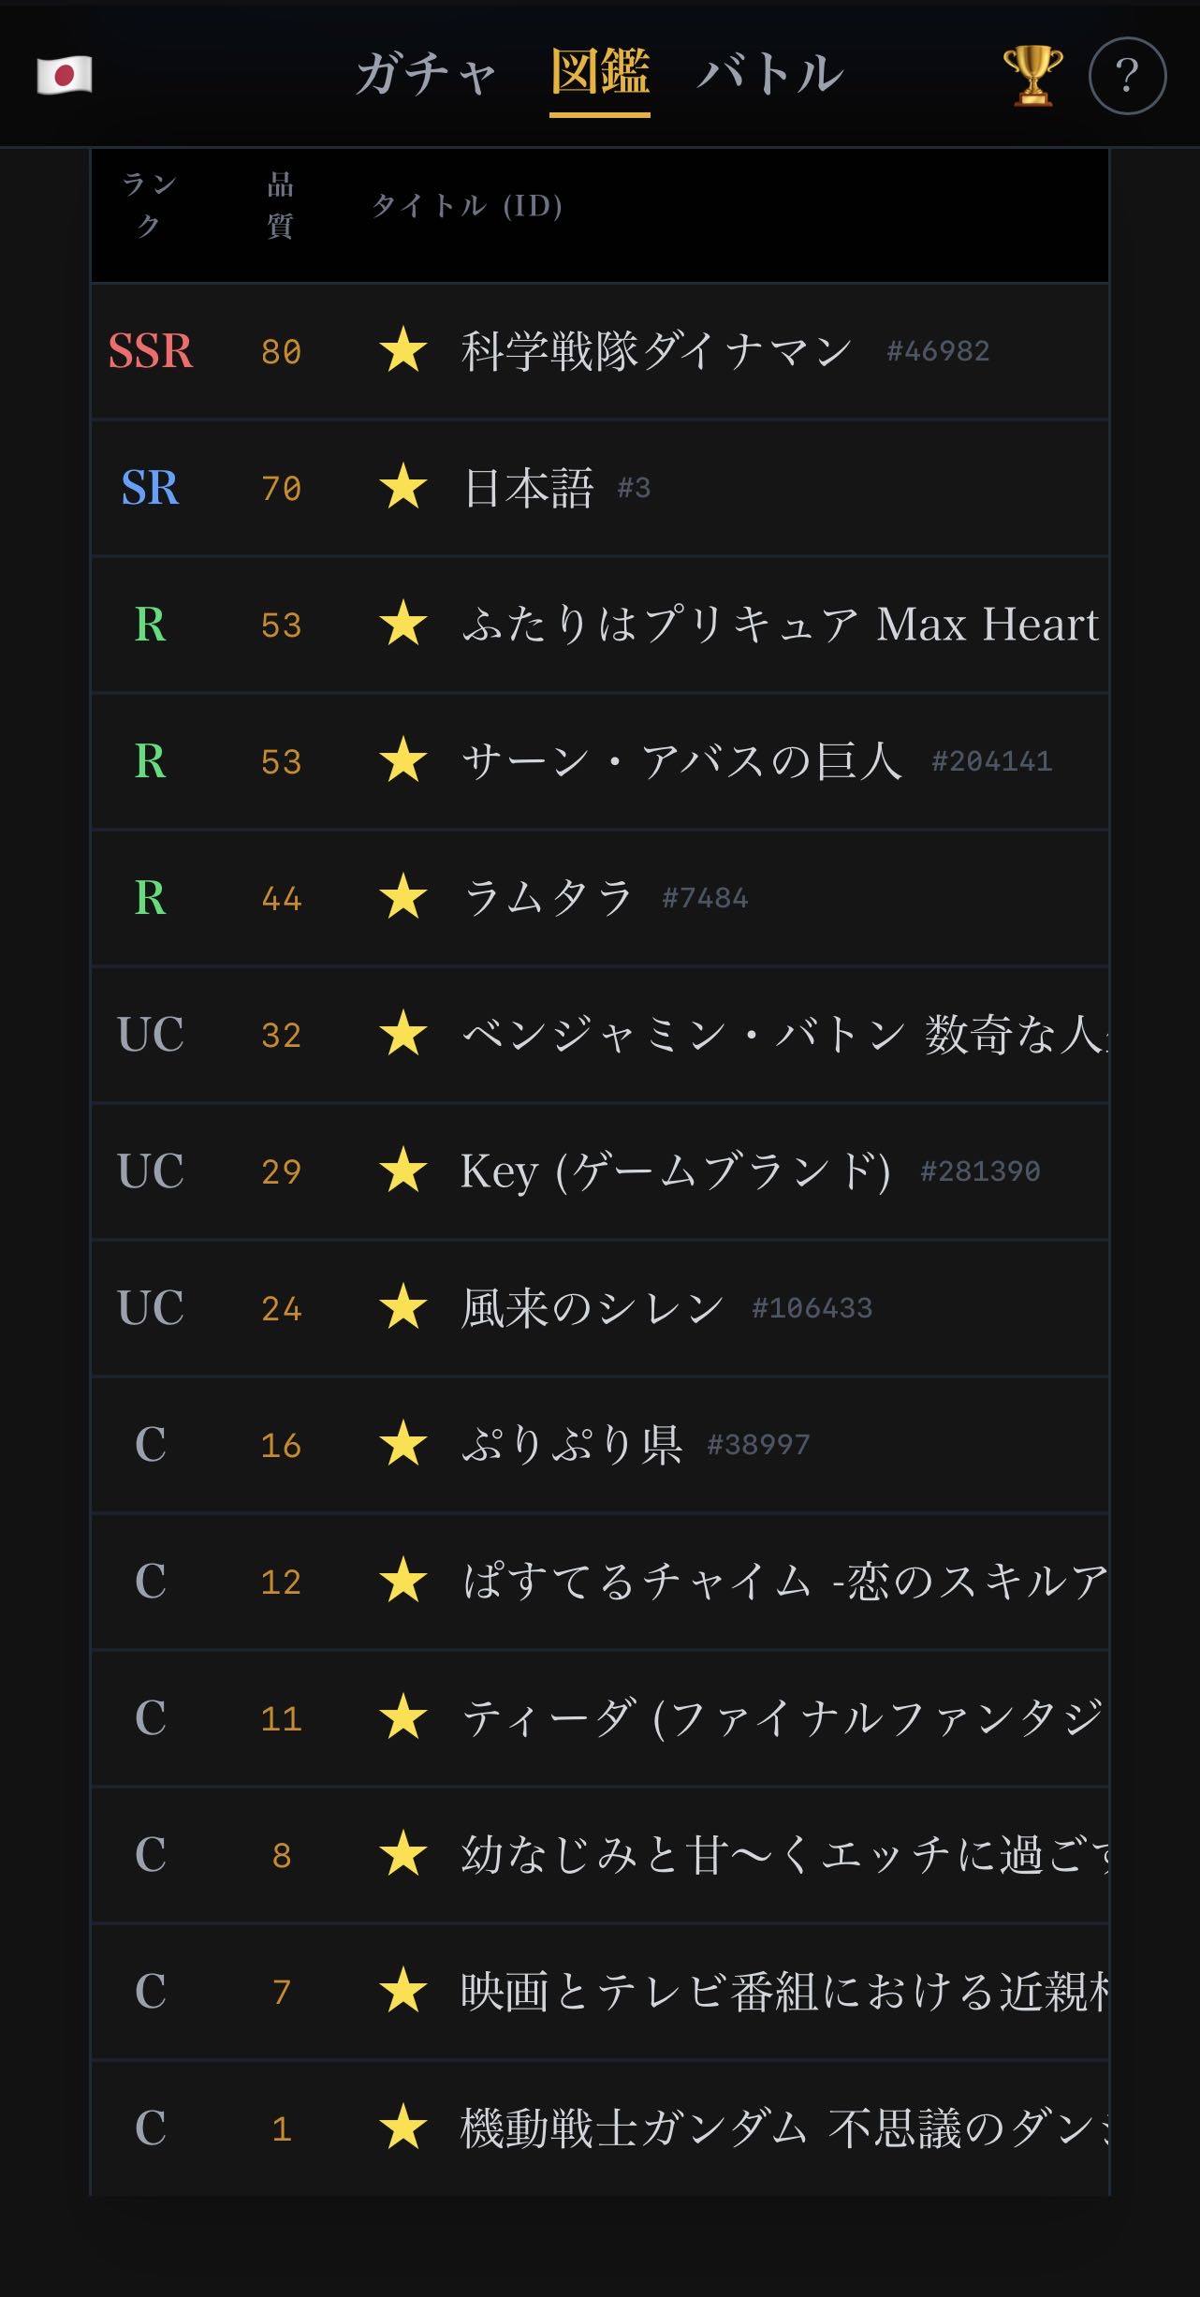Sort by the タイトル (ID) column header
Viewport: 1200px width, 2297px height.
[467, 205]
